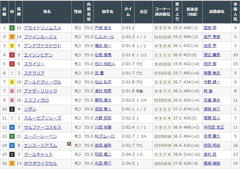Click the 馬体重(増減) column header
The width and height of the screenshot is (240, 169).
[x=192, y=12]
